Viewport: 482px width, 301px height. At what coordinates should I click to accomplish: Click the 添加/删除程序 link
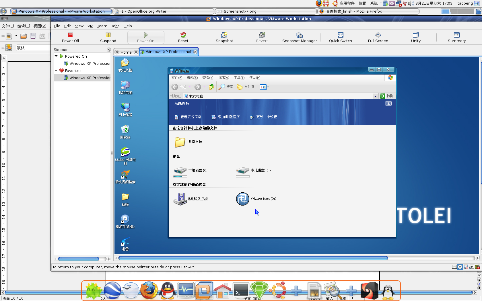click(x=226, y=117)
